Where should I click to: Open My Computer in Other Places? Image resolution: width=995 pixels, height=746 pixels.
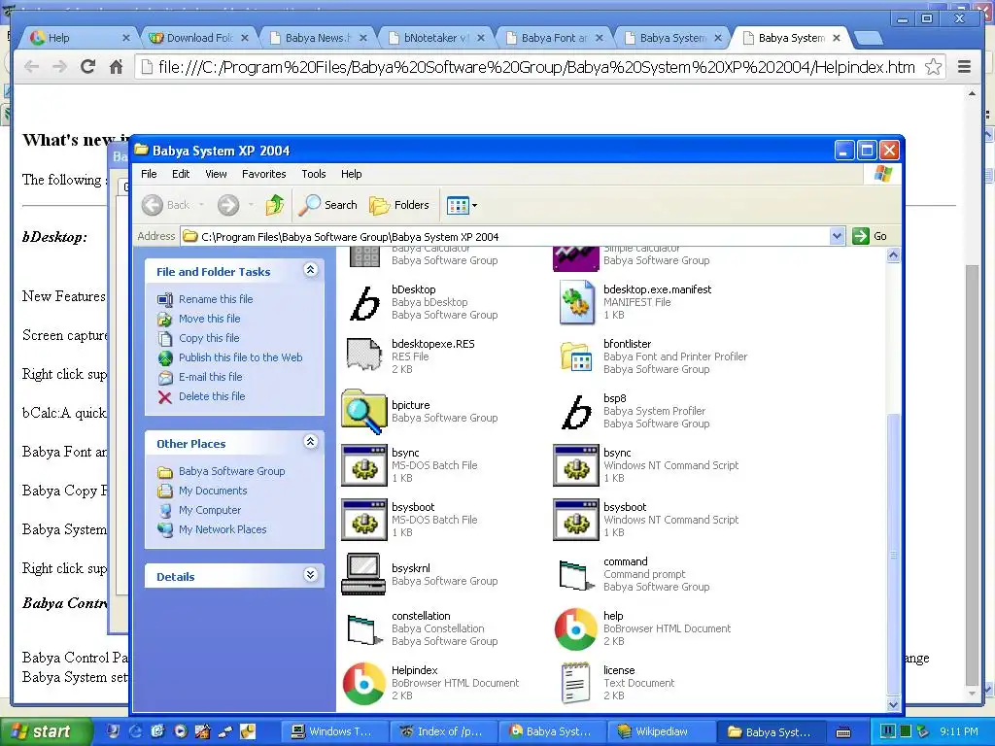coord(210,510)
